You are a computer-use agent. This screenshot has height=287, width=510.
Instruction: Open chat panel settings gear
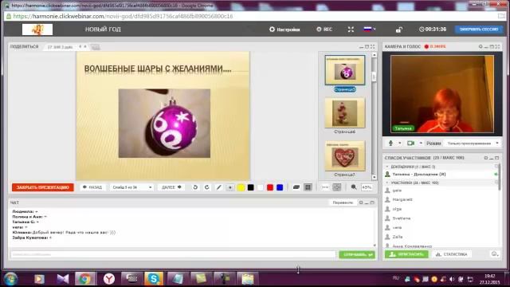[x=361, y=202]
